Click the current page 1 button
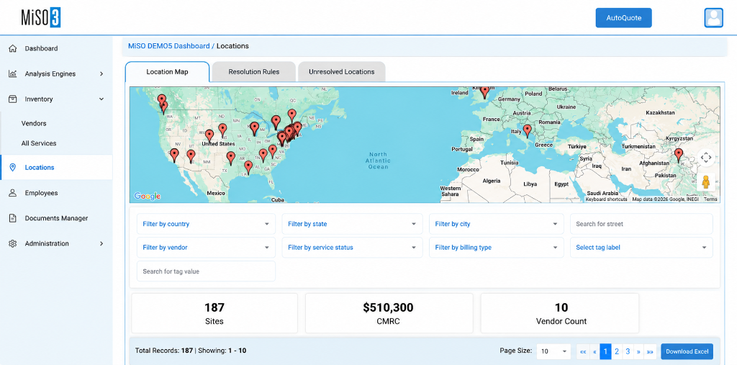 coord(605,351)
